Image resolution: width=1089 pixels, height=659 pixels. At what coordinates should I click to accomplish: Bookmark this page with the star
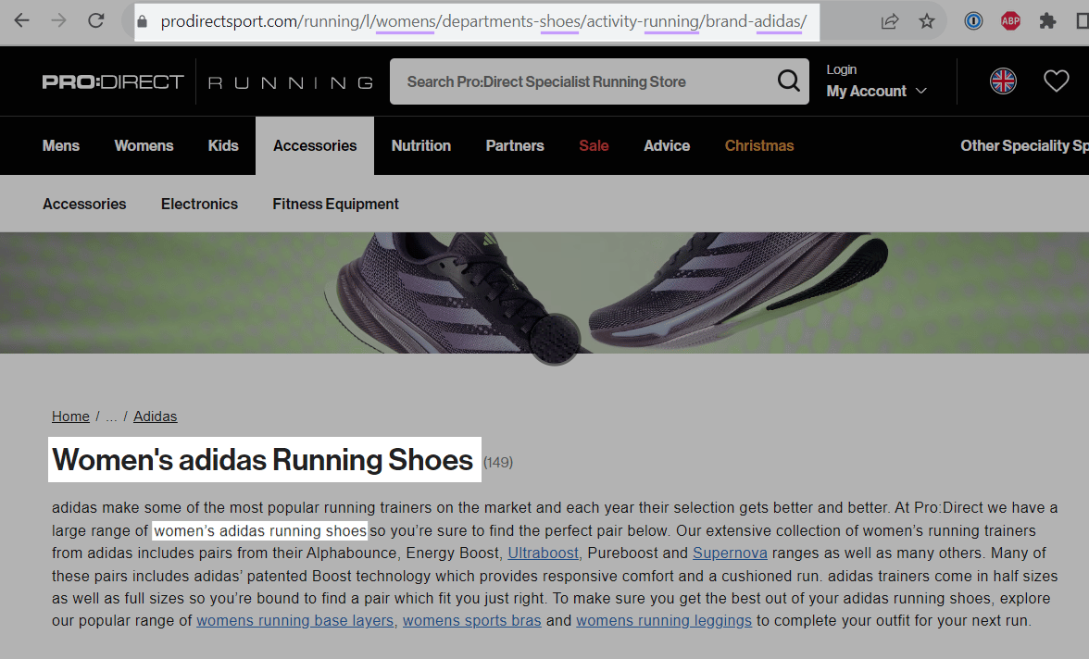[x=926, y=21]
